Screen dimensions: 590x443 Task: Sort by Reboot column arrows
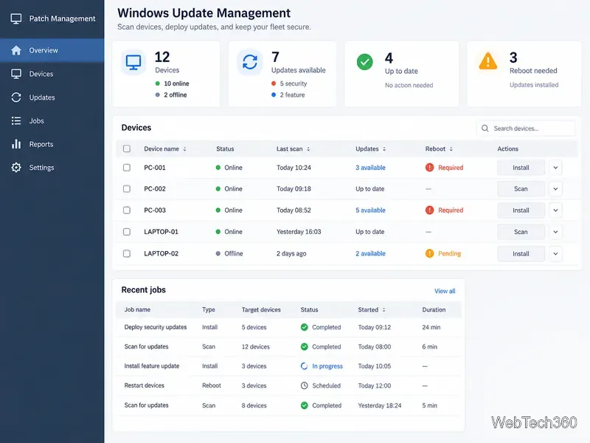(451, 149)
